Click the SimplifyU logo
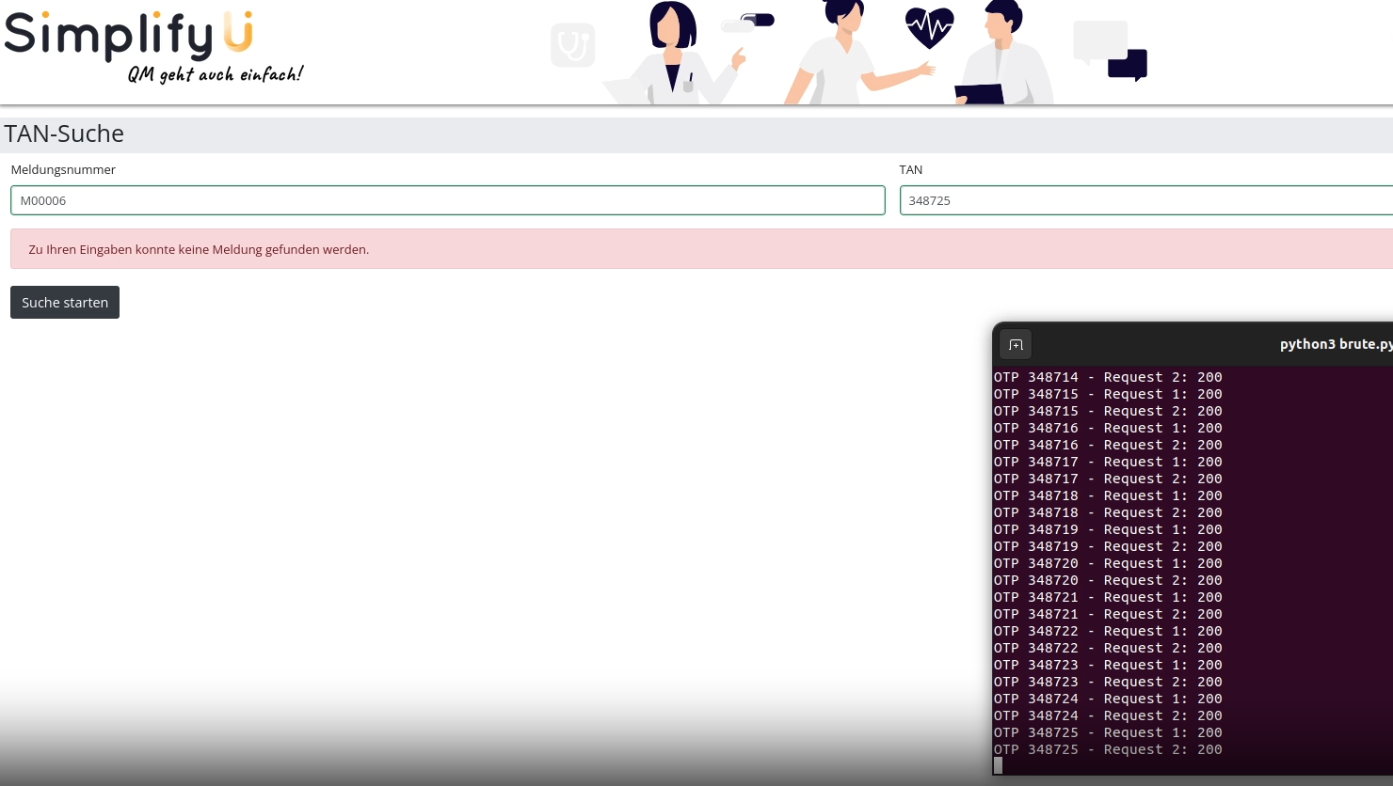The image size is (1393, 786). tap(129, 36)
